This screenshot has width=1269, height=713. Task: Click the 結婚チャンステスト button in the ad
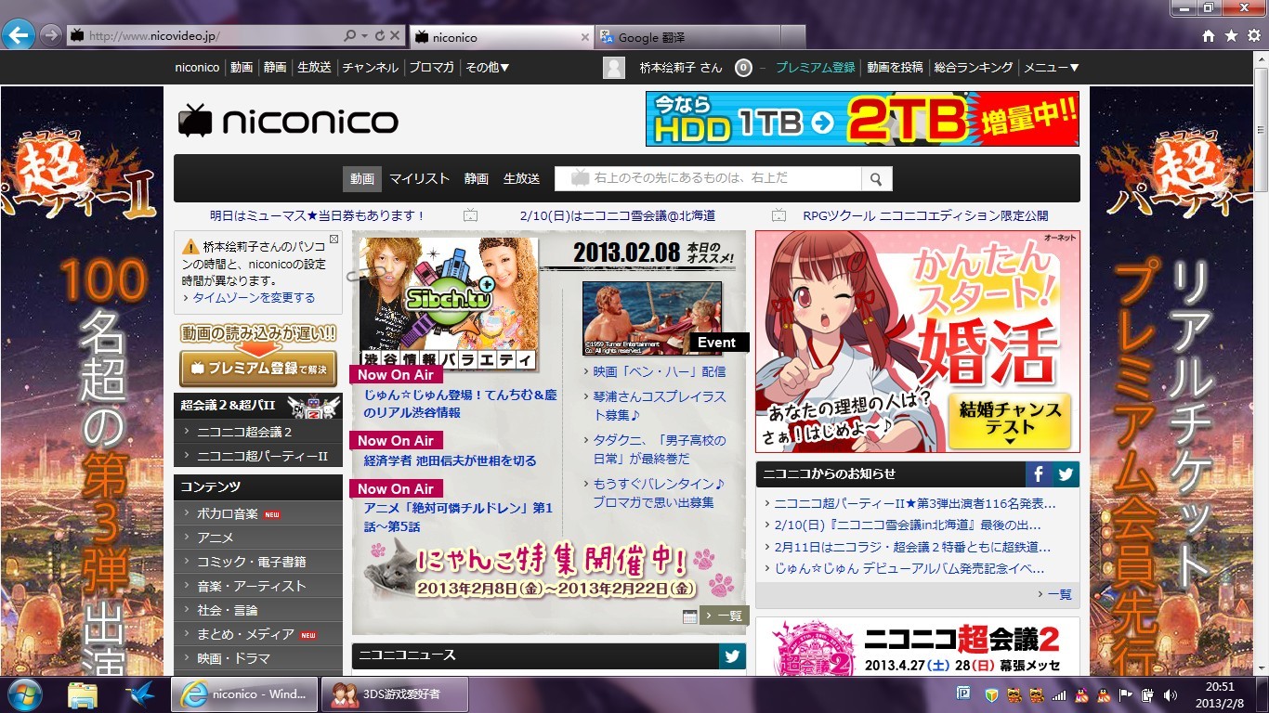[1010, 421]
